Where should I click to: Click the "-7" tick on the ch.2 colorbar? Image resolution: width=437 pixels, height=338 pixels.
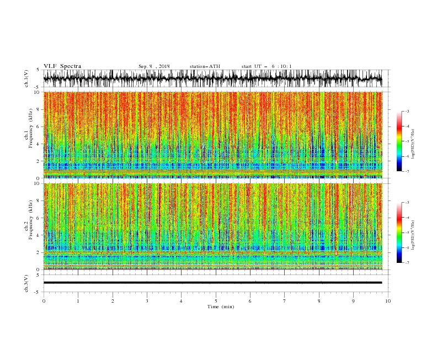click(407, 263)
